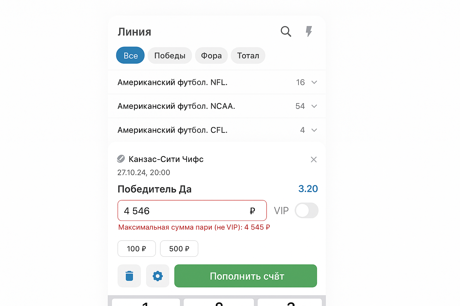Click the stake amount field showing 4 546
The image size is (460, 306).
tap(183, 211)
